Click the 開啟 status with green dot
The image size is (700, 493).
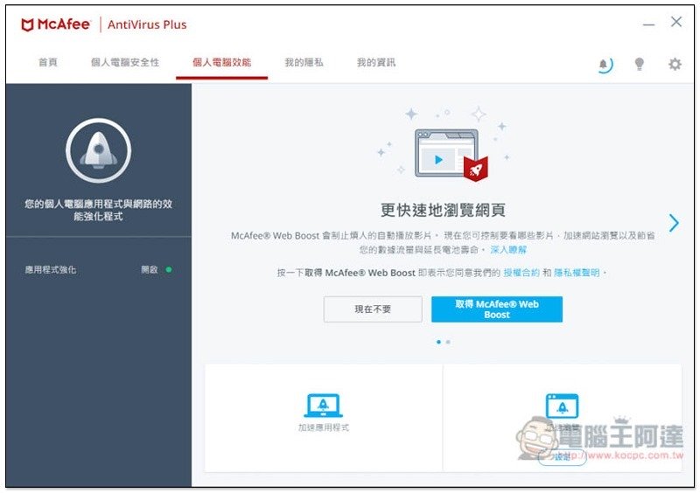click(x=157, y=269)
